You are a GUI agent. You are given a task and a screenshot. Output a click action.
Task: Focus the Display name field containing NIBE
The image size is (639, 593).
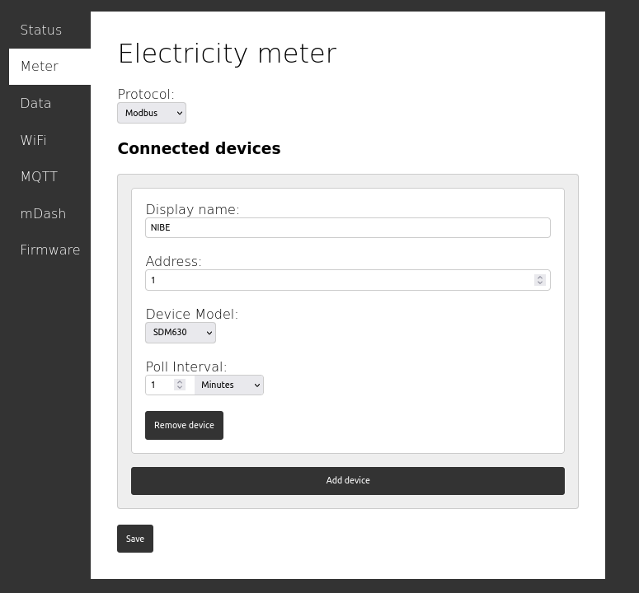[348, 227]
